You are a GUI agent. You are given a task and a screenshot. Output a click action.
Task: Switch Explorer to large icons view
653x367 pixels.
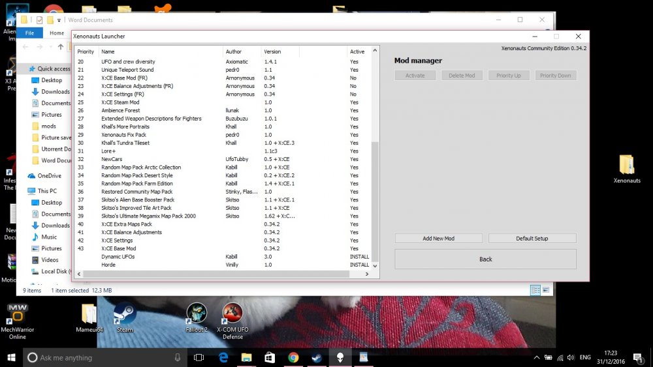click(x=545, y=289)
